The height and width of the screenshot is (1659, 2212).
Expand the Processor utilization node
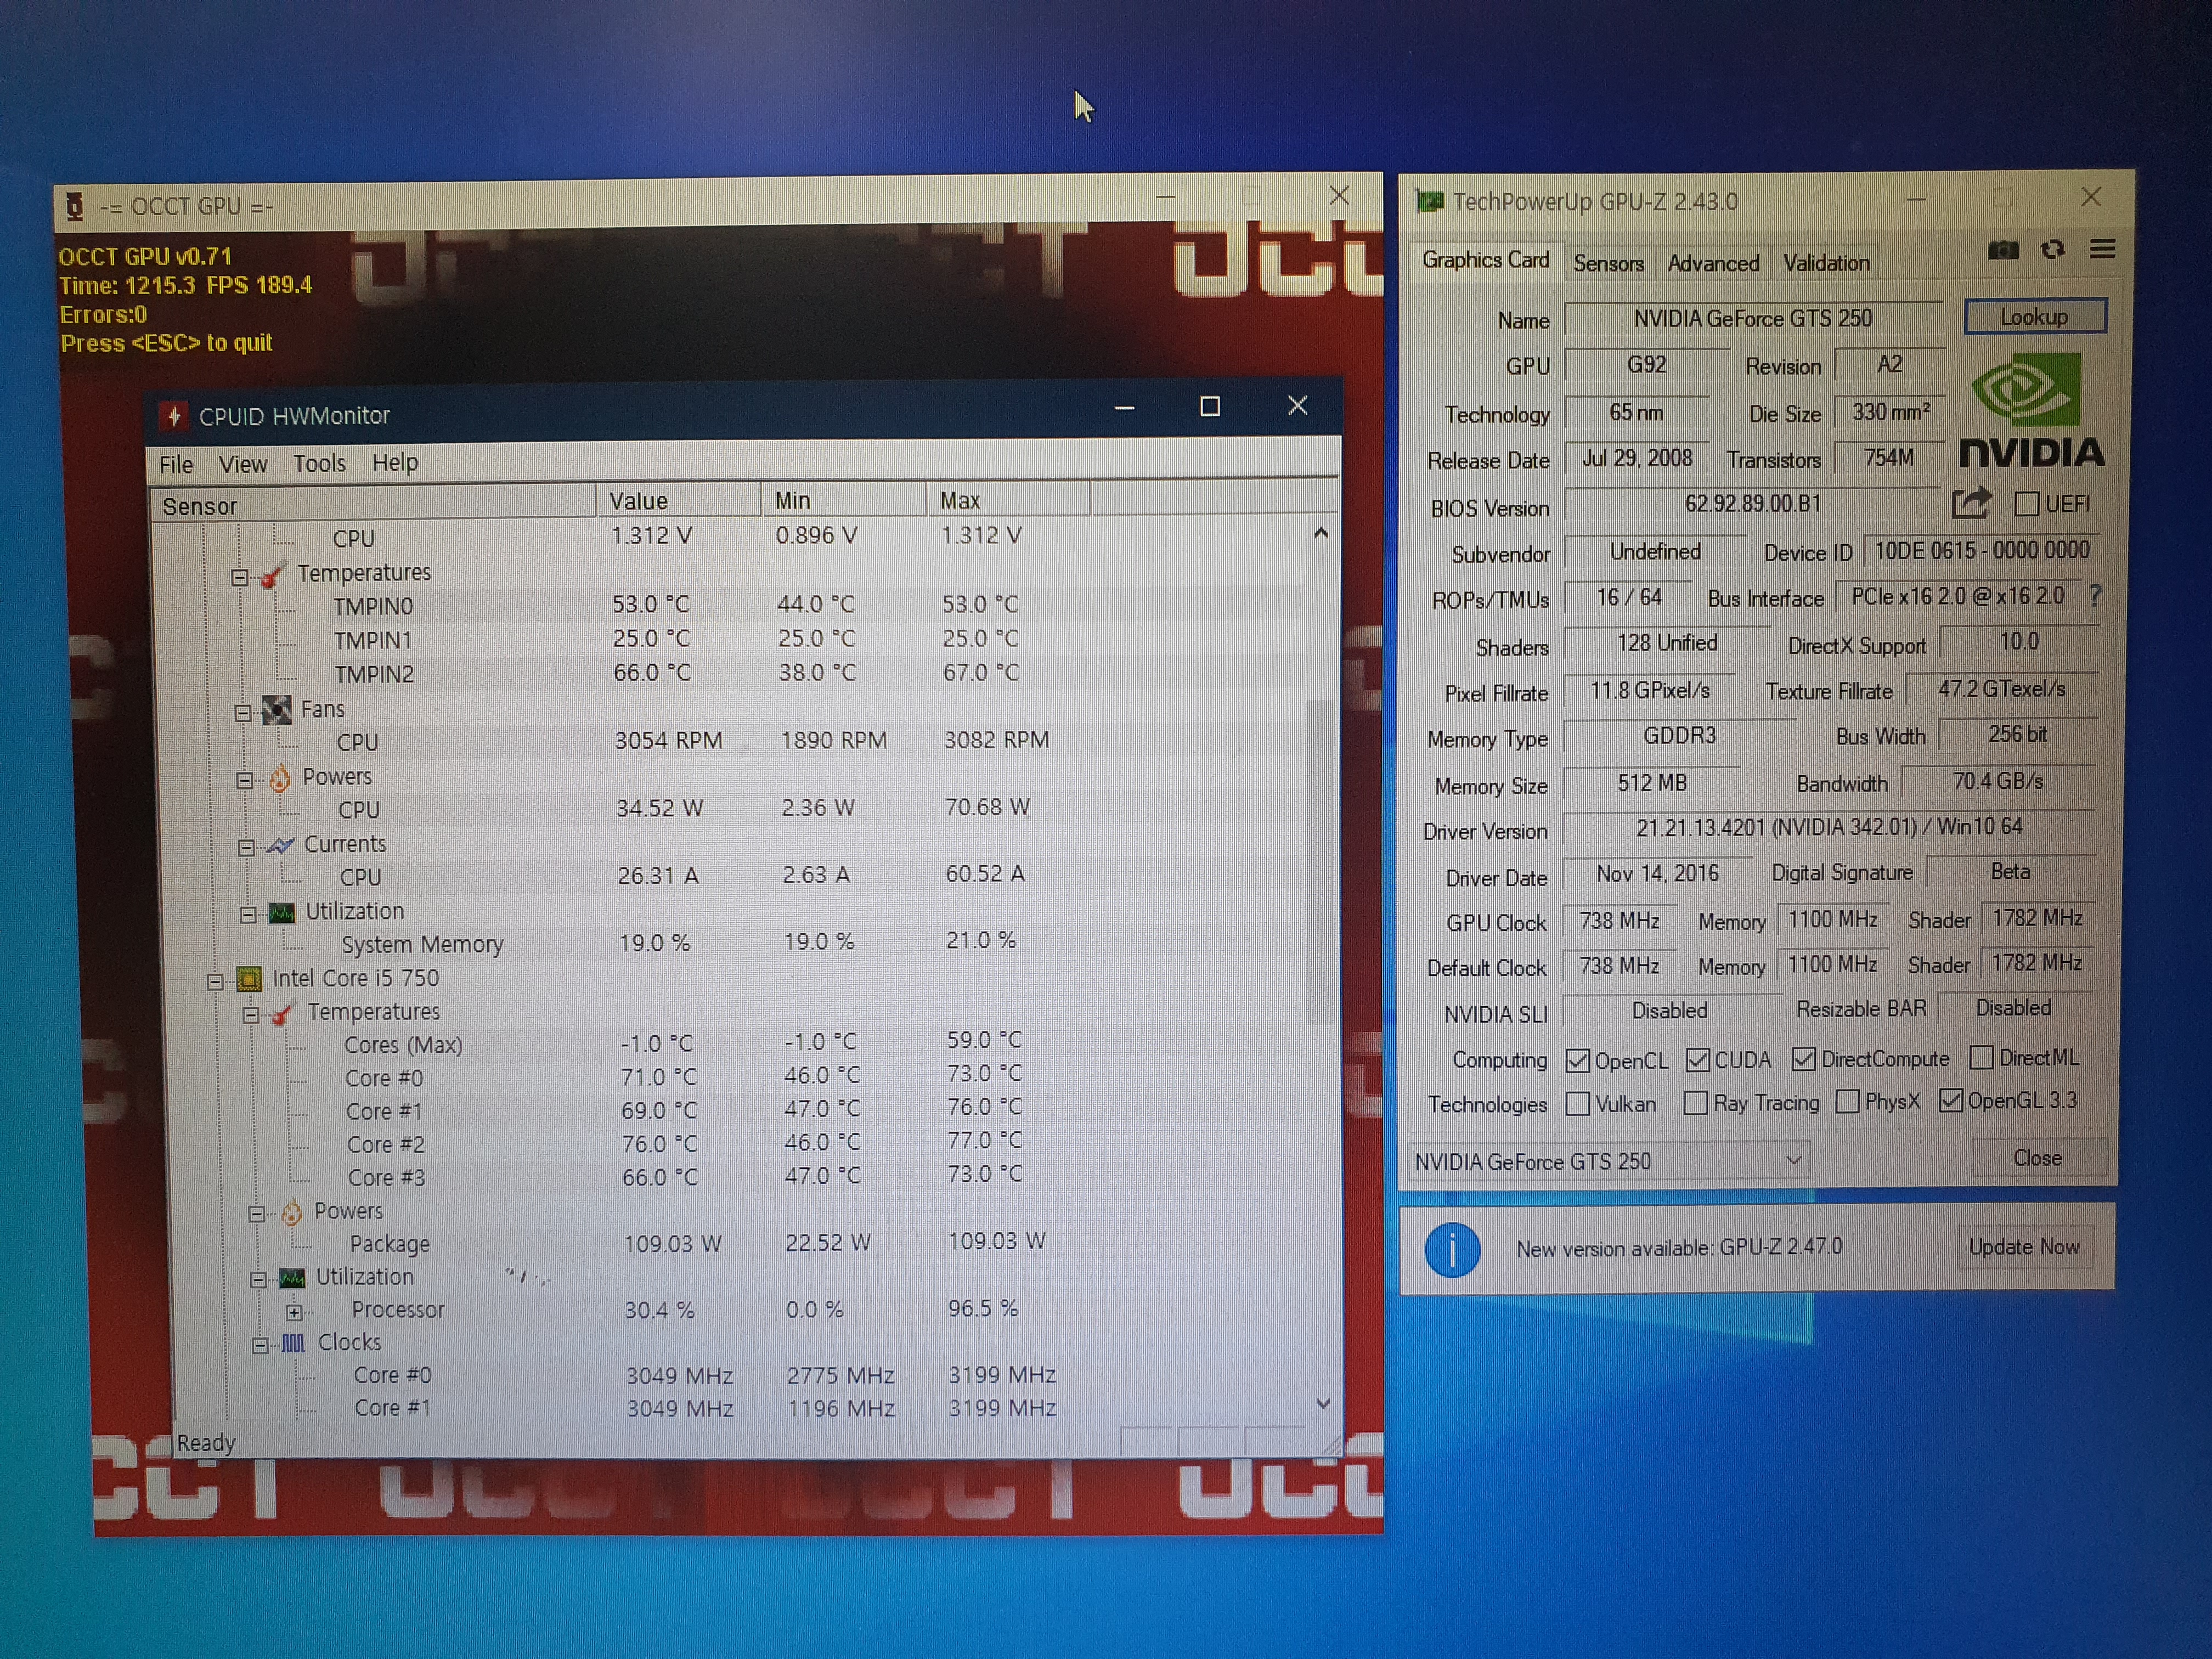tap(294, 1312)
